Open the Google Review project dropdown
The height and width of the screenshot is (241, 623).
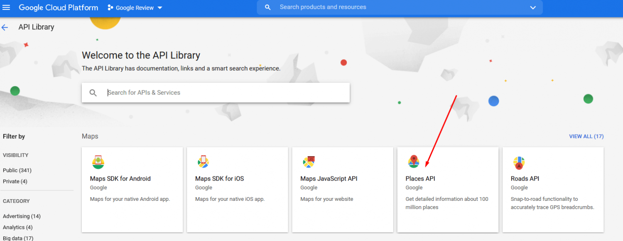[x=135, y=7]
